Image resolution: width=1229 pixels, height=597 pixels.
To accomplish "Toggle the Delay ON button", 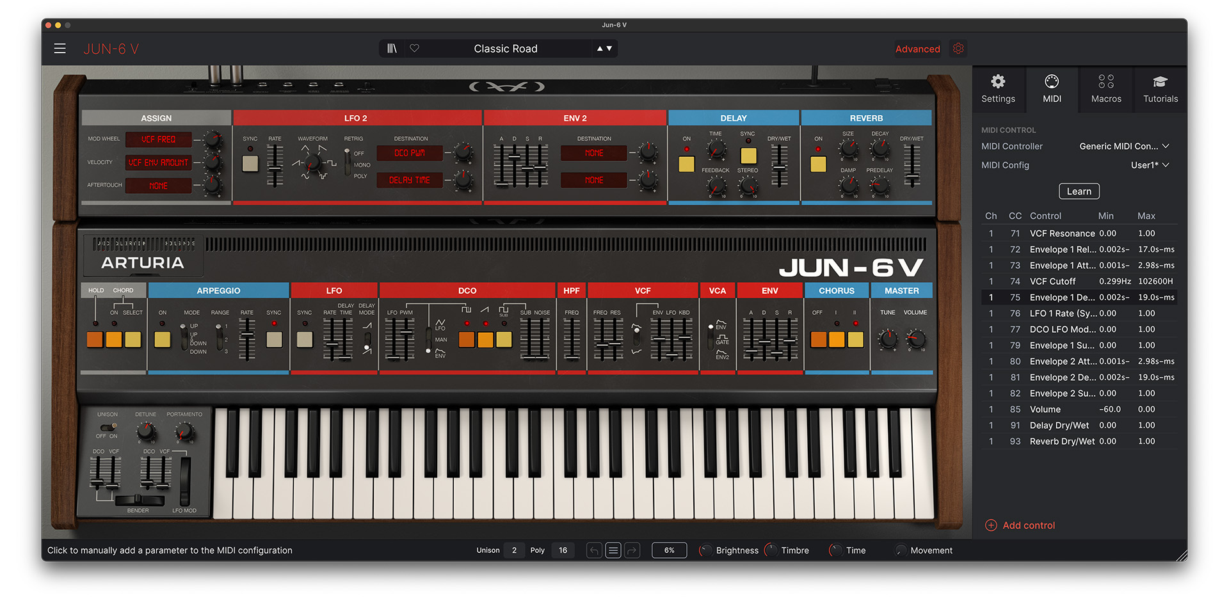I will 686,164.
